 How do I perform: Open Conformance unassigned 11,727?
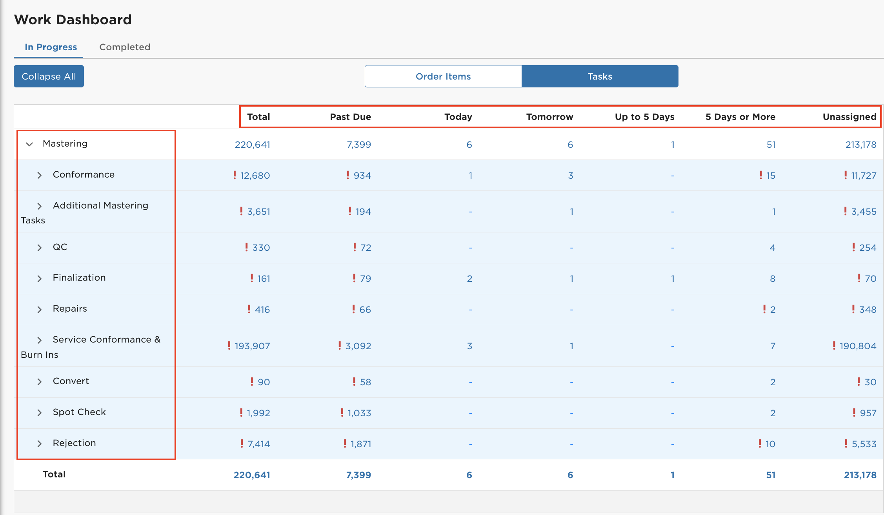864,176
